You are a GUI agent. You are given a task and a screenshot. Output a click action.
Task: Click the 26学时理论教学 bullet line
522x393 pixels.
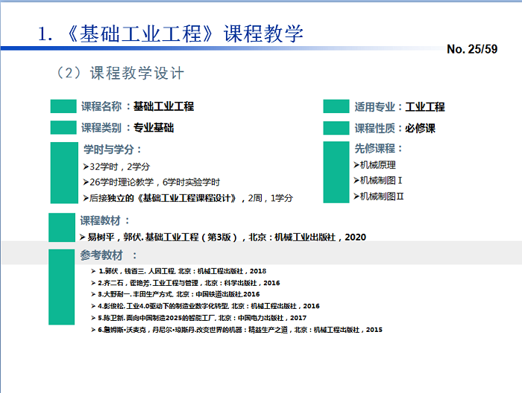(155, 182)
